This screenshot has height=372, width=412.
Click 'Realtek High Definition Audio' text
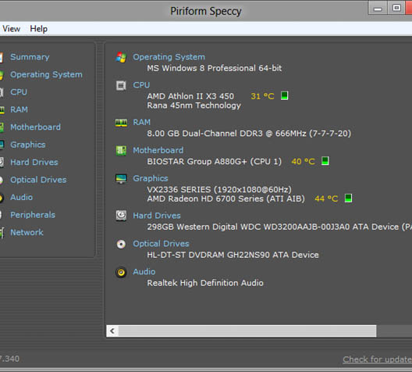205,283
